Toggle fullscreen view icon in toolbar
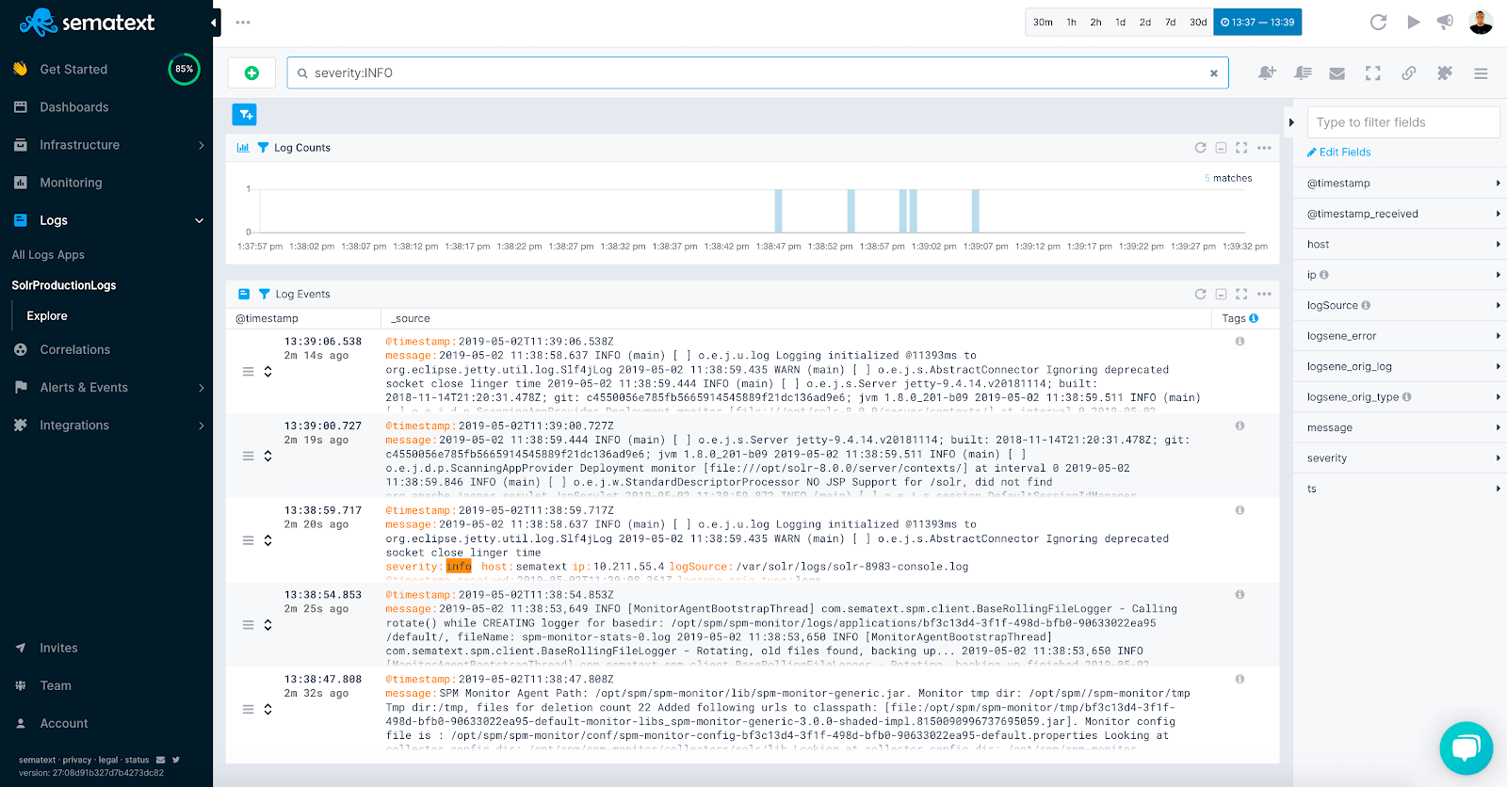The width and height of the screenshot is (1507, 787). [x=1372, y=72]
